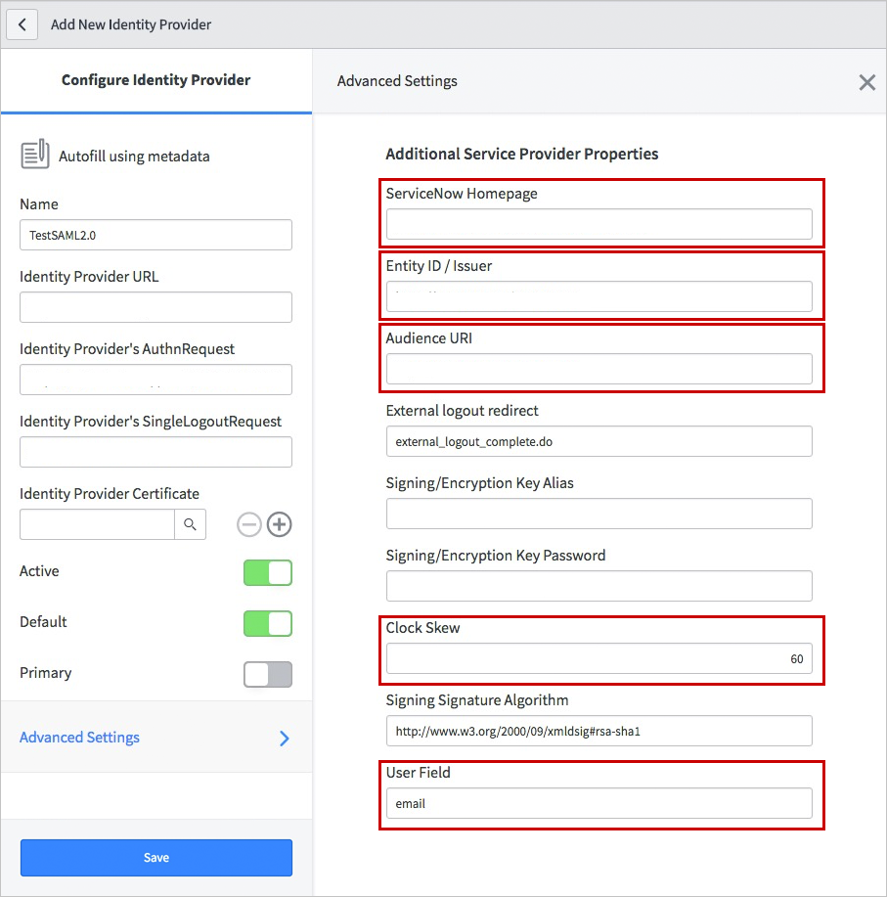887x897 pixels.
Task: Open the Advanced Settings link
Action: pos(79,738)
